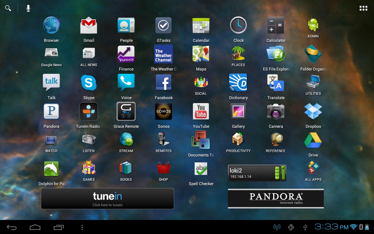This screenshot has width=374, height=234.
Task: Open the ALL APPS folder
Action: pos(313,168)
